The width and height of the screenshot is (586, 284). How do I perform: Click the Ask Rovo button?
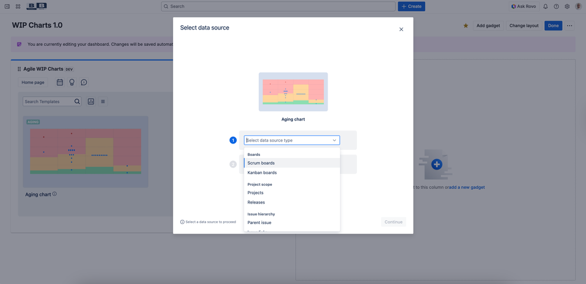(x=524, y=6)
